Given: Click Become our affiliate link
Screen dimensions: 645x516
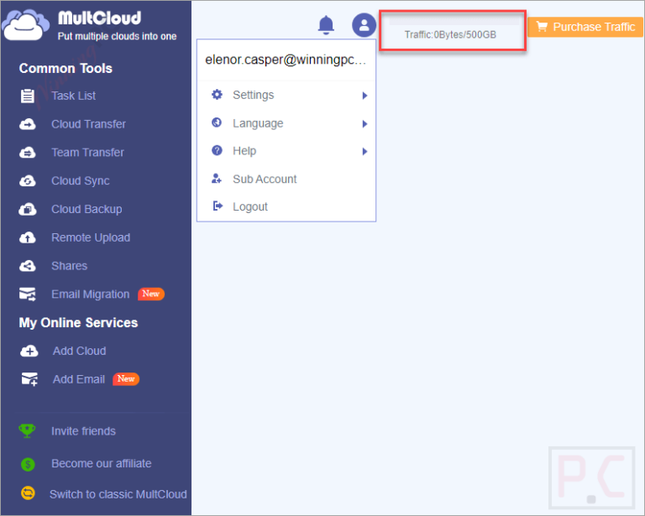Looking at the screenshot, I should coord(101,463).
